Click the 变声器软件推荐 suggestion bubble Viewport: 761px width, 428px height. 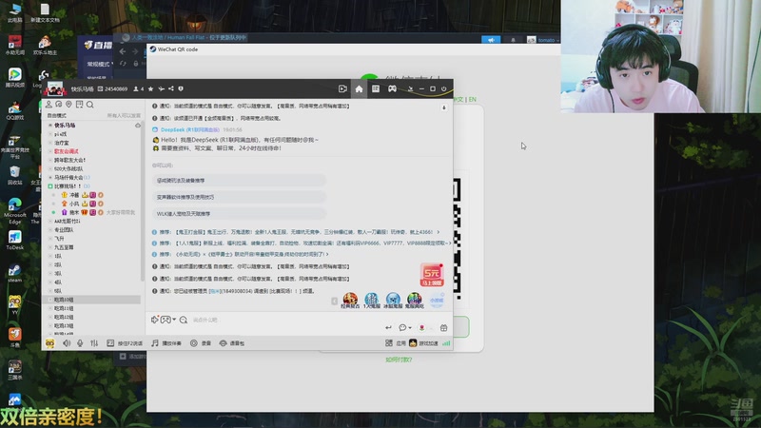coord(239,197)
